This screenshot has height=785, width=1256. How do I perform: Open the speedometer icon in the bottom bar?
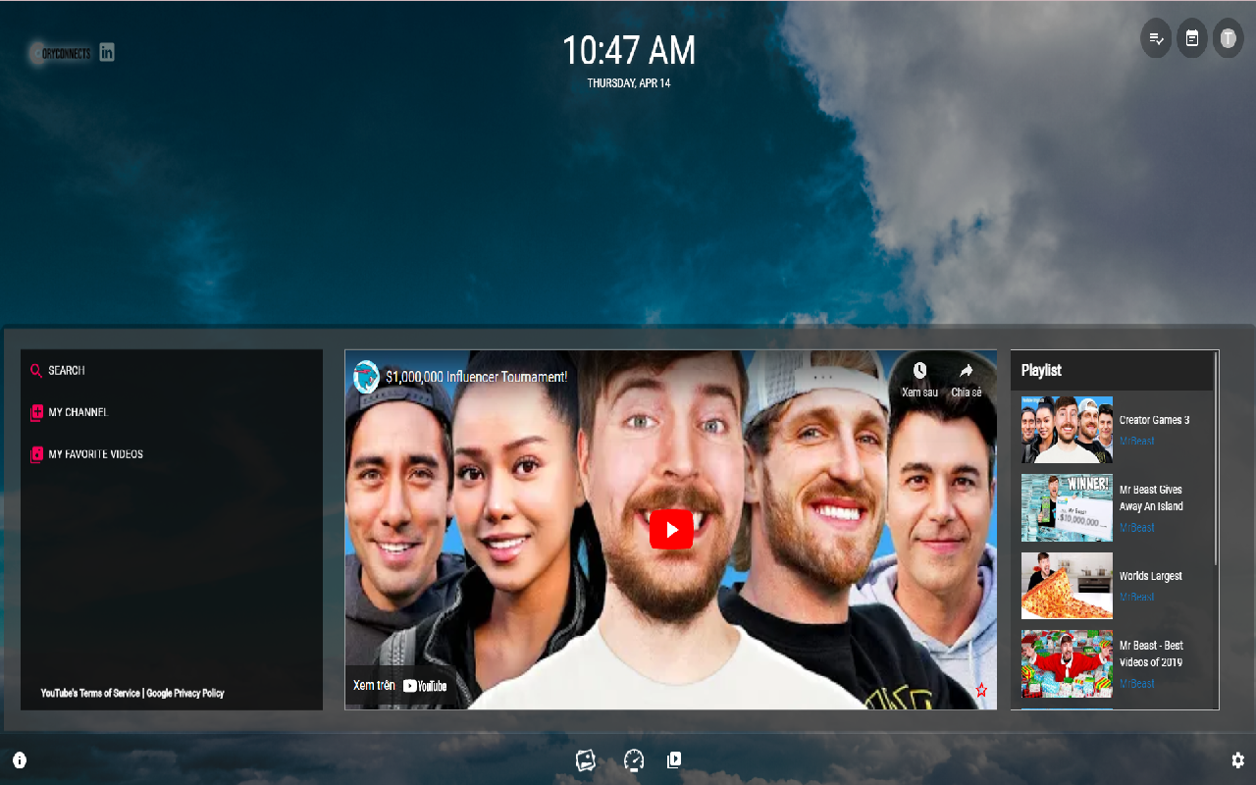click(x=634, y=760)
